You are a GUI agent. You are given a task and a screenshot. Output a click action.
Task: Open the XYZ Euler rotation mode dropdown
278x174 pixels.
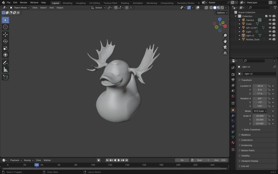260,111
